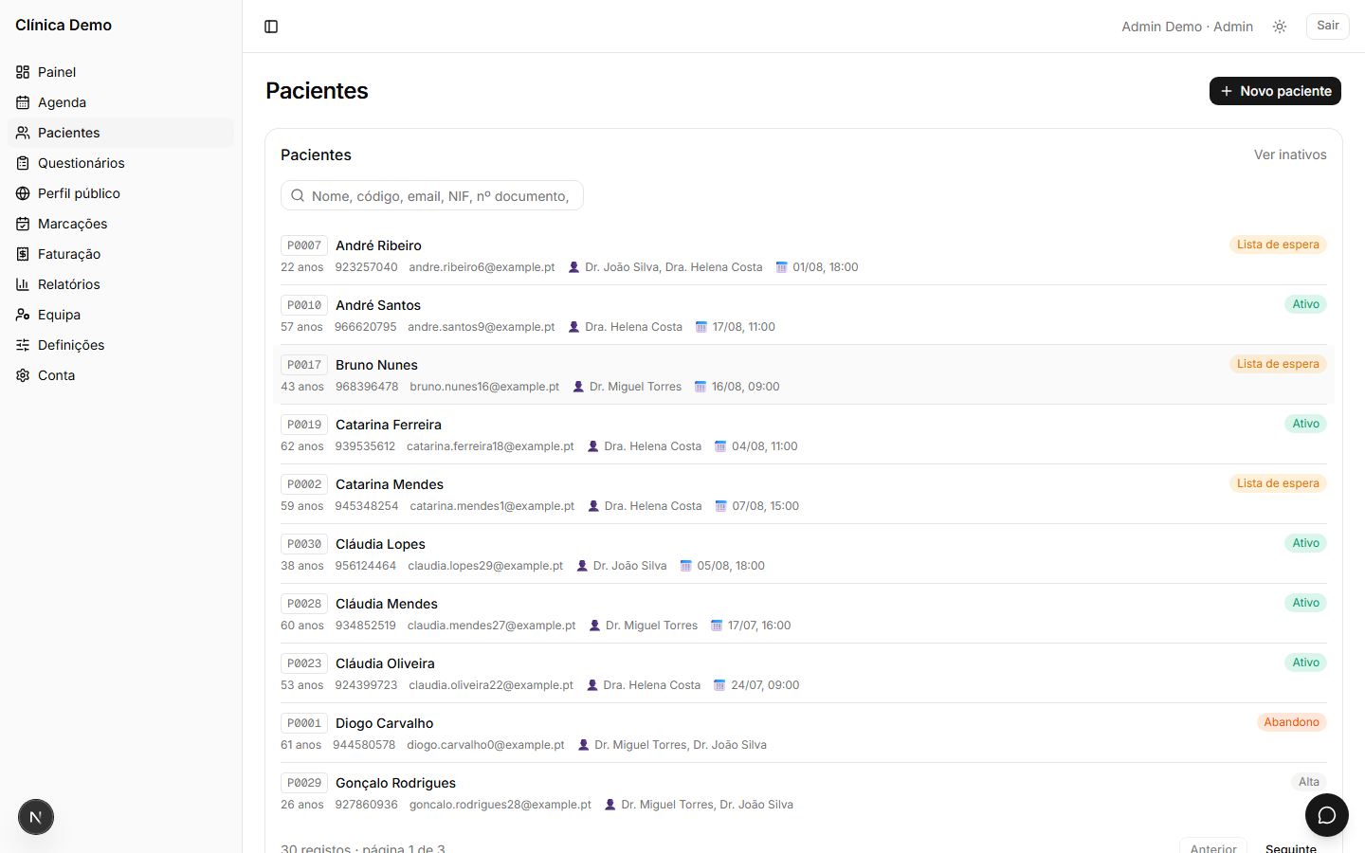Click the round N avatar badge
This screenshot has width=1365, height=853.
coord(36,817)
